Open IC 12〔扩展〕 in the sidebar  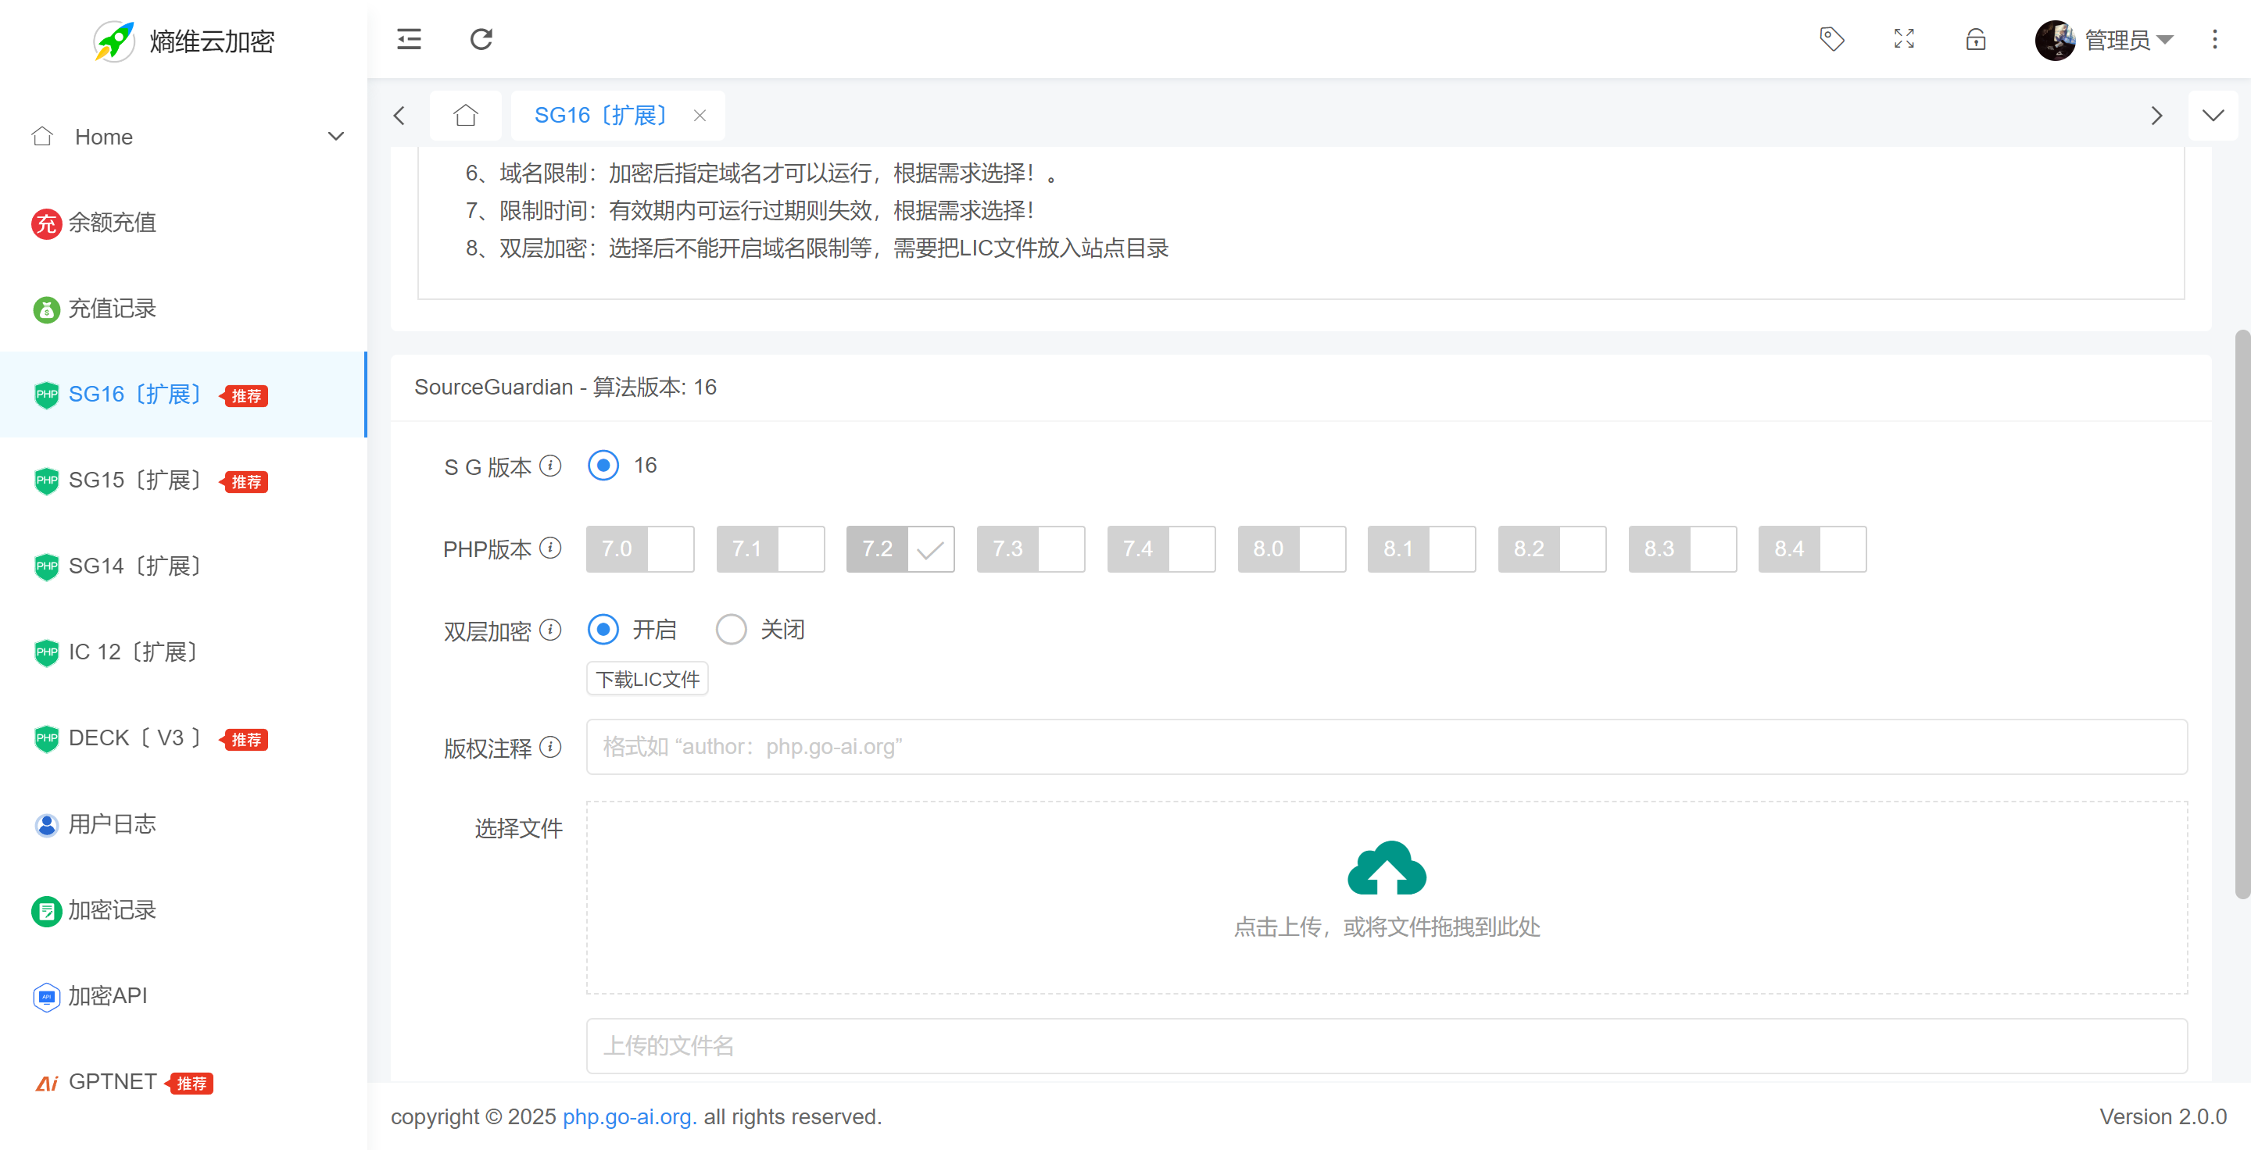184,652
